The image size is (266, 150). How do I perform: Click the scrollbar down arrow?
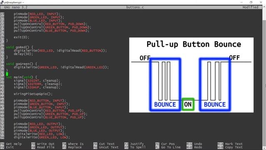pyautogui.click(x=264, y=148)
